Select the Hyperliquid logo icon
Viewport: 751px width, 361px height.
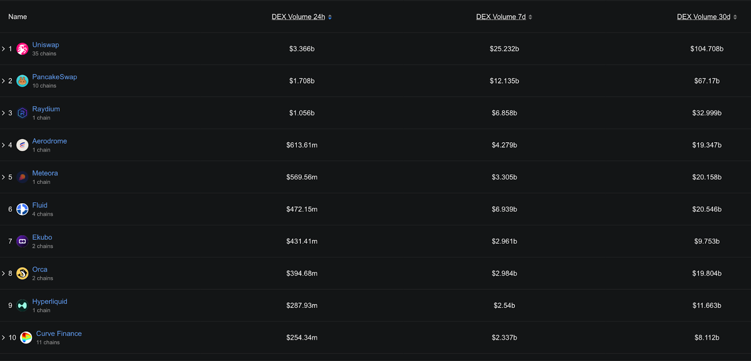[22, 305]
